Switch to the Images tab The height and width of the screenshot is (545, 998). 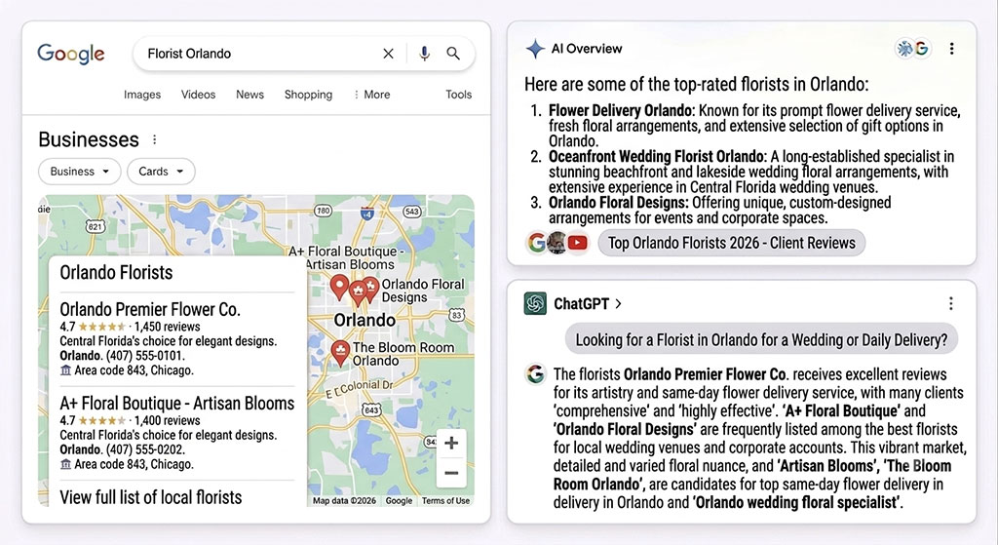(142, 95)
